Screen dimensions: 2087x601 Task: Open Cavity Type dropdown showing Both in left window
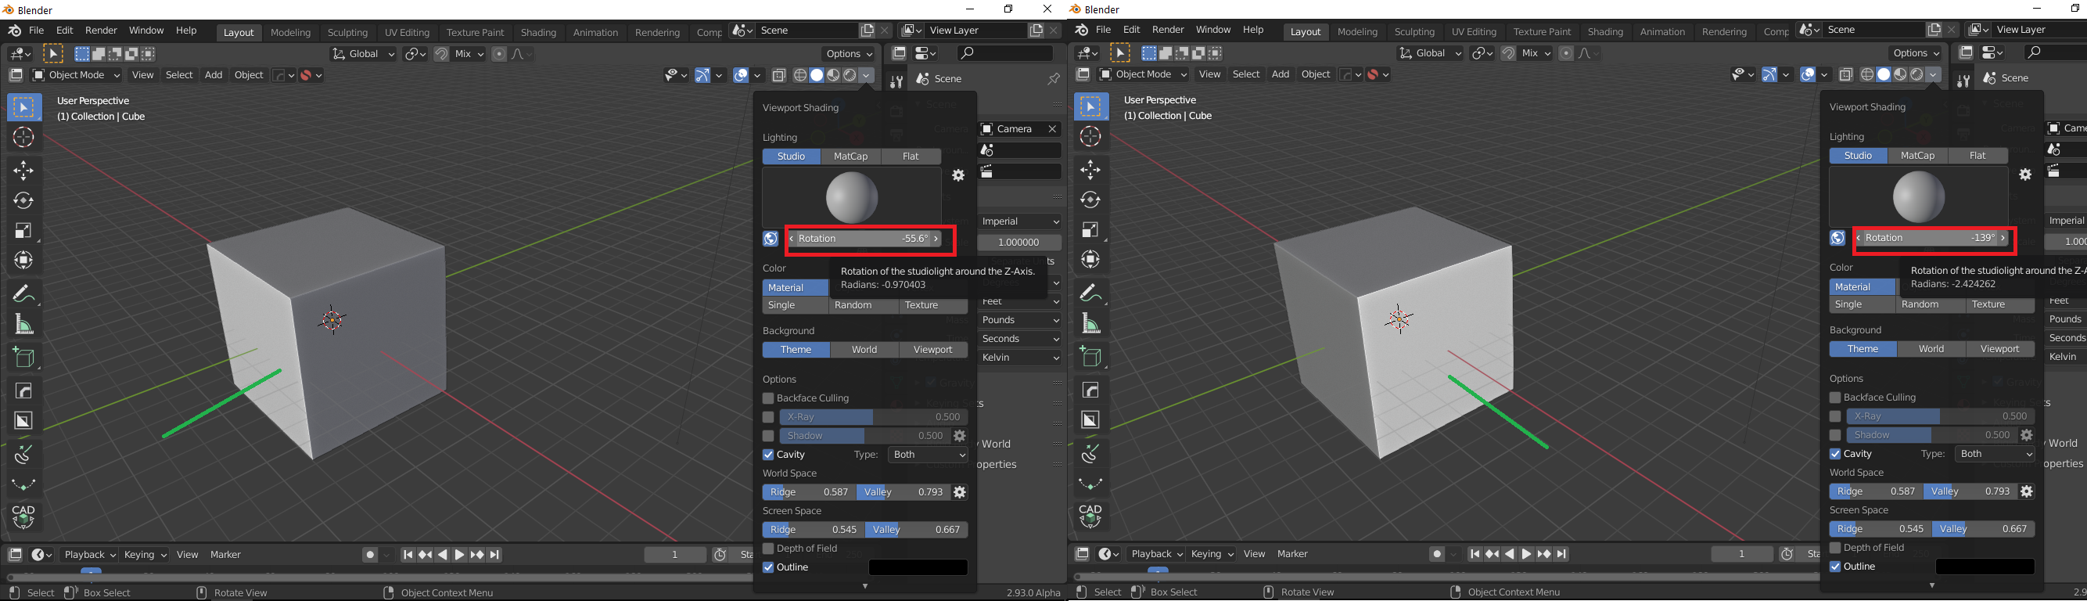(x=928, y=455)
